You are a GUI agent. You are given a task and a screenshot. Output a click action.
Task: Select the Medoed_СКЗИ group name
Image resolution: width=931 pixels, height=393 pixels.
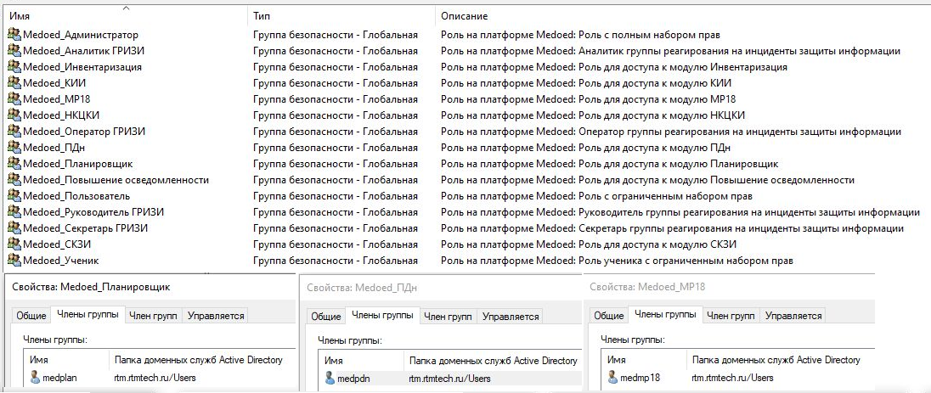tap(57, 244)
